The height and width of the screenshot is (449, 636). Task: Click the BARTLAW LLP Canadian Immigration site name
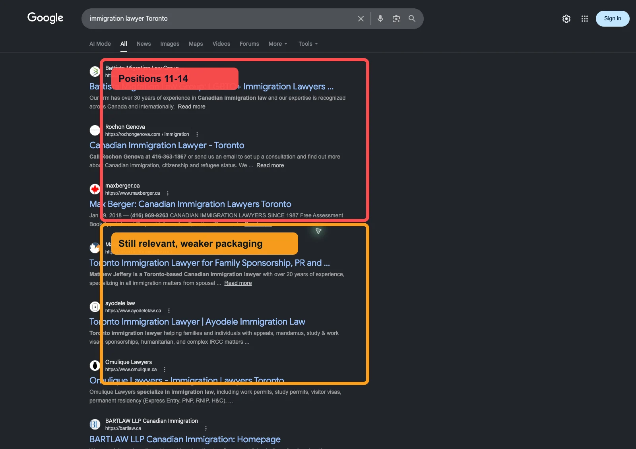coord(151,421)
